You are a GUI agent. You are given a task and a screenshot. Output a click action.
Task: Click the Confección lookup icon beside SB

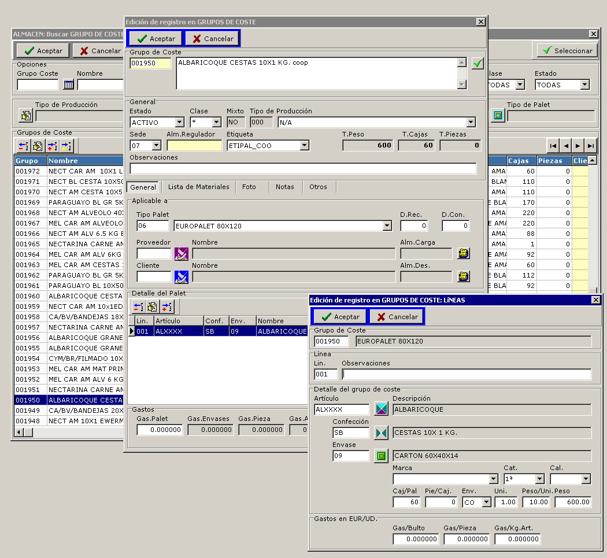[381, 433]
